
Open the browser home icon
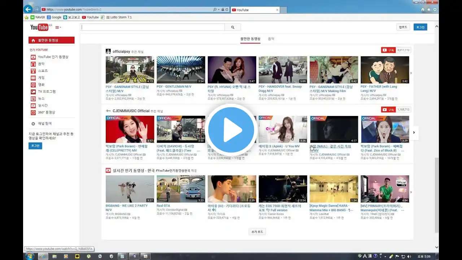point(423,10)
